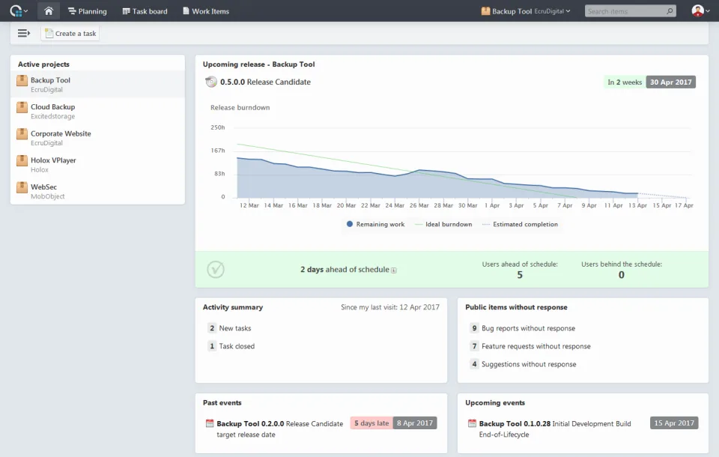Open the Task closed activity link
This screenshot has height=457, width=719.
tap(237, 346)
